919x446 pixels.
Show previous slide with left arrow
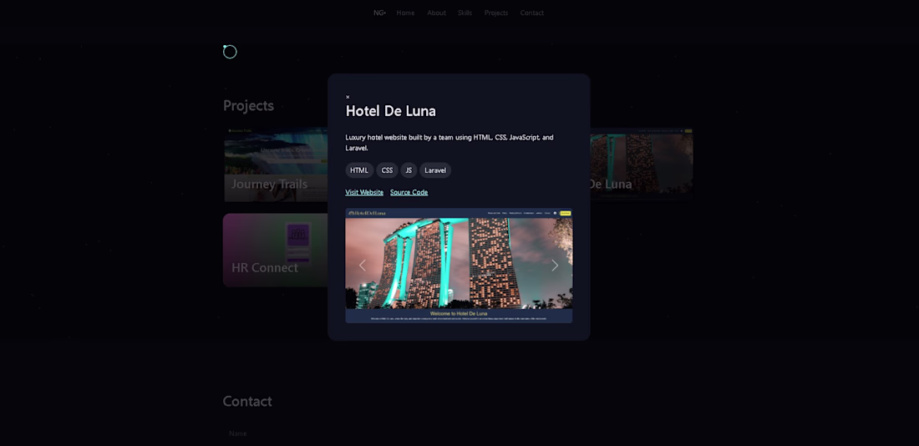point(363,266)
